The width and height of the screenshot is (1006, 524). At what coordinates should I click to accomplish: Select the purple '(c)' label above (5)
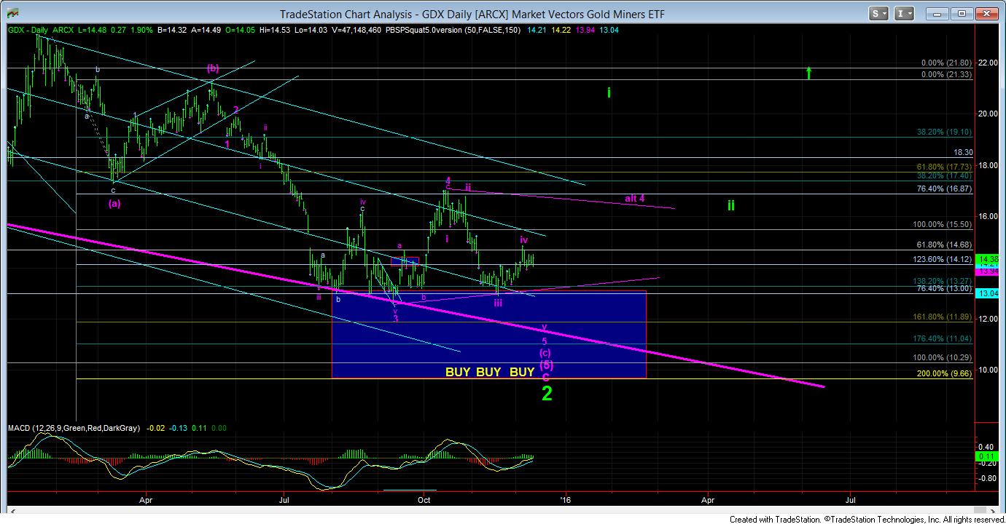click(545, 353)
